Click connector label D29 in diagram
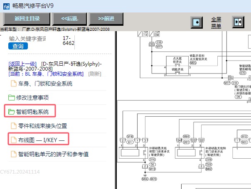 tap(209, 160)
